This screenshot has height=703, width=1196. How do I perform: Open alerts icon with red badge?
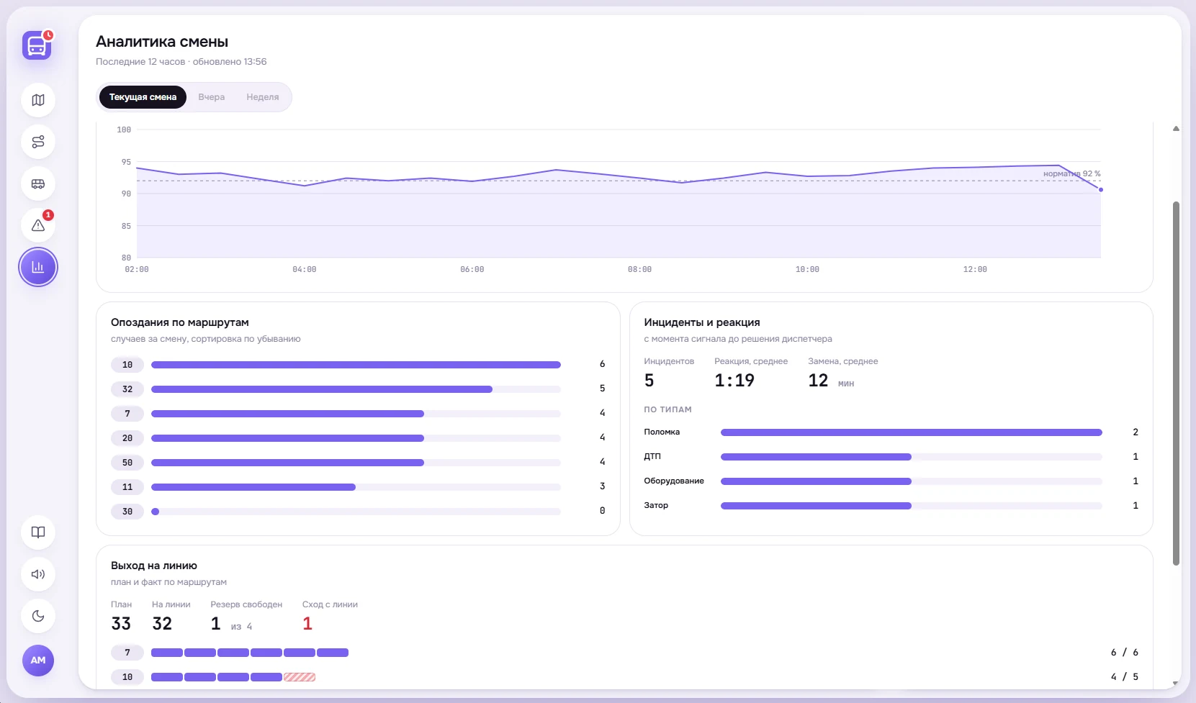click(38, 225)
